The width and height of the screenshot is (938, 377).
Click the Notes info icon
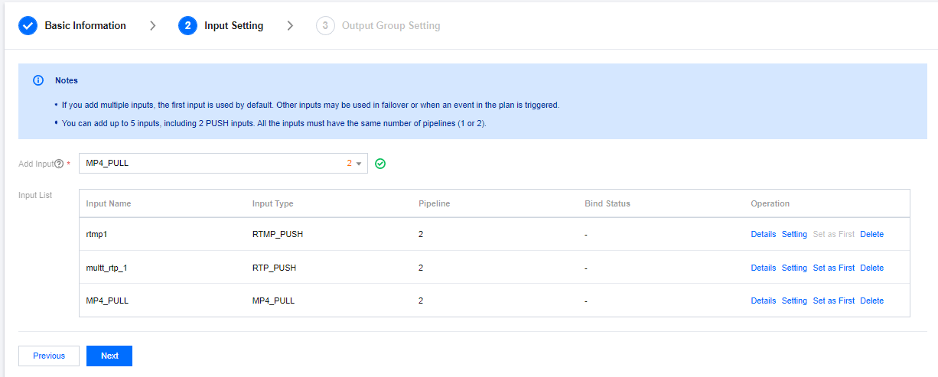[x=38, y=80]
